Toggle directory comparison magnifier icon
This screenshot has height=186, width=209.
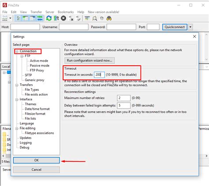coord(94,19)
